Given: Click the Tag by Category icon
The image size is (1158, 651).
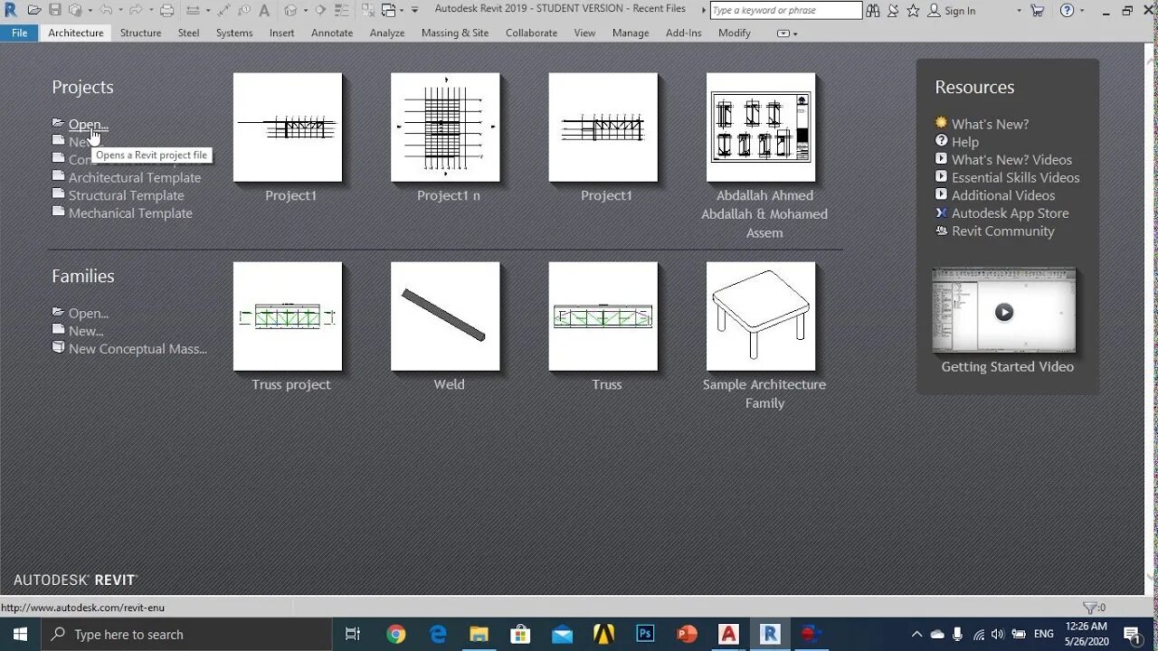Looking at the screenshot, I should [x=244, y=10].
